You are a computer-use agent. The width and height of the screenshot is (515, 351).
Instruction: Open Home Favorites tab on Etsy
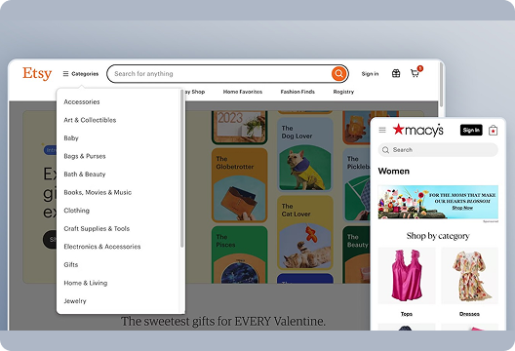click(243, 92)
